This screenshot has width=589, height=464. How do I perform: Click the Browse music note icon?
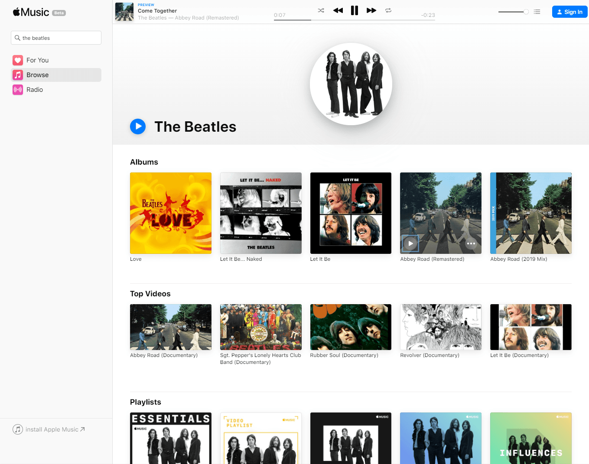click(x=18, y=75)
